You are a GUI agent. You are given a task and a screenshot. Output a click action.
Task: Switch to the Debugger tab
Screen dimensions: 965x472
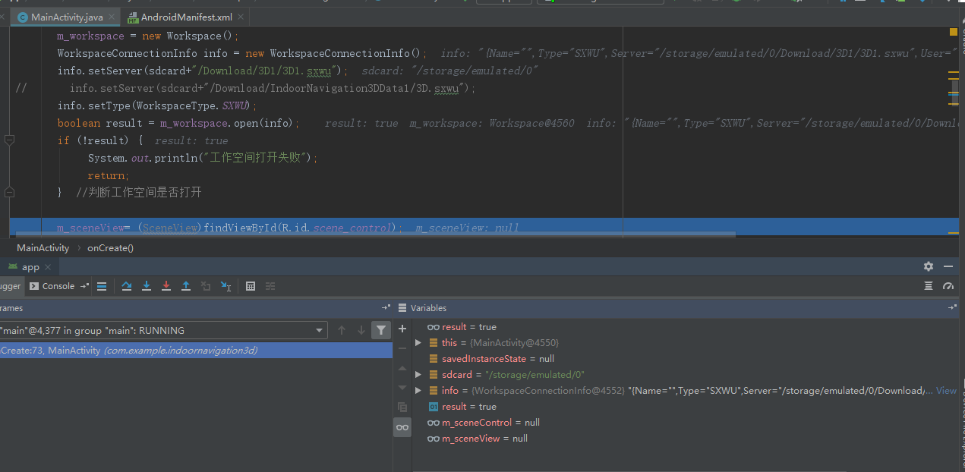(11, 286)
